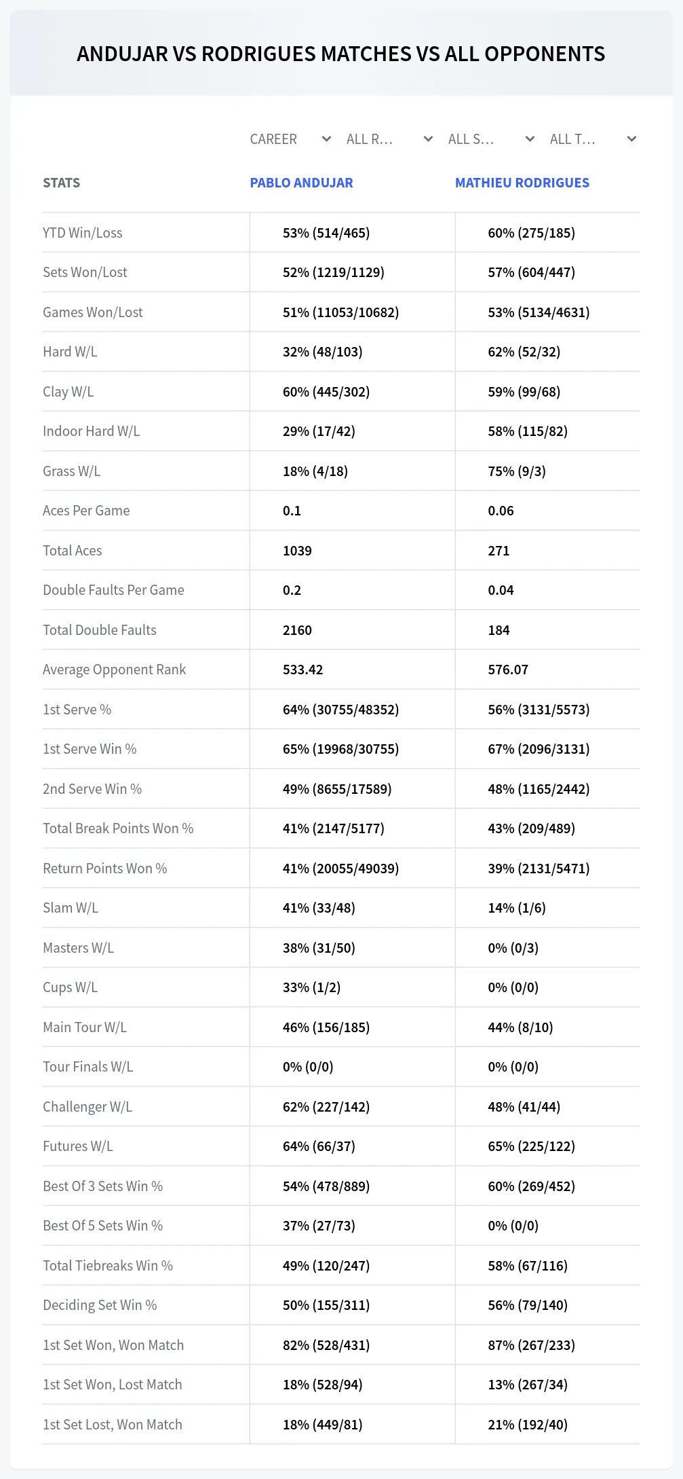Open the CAREER dropdown filter

290,139
